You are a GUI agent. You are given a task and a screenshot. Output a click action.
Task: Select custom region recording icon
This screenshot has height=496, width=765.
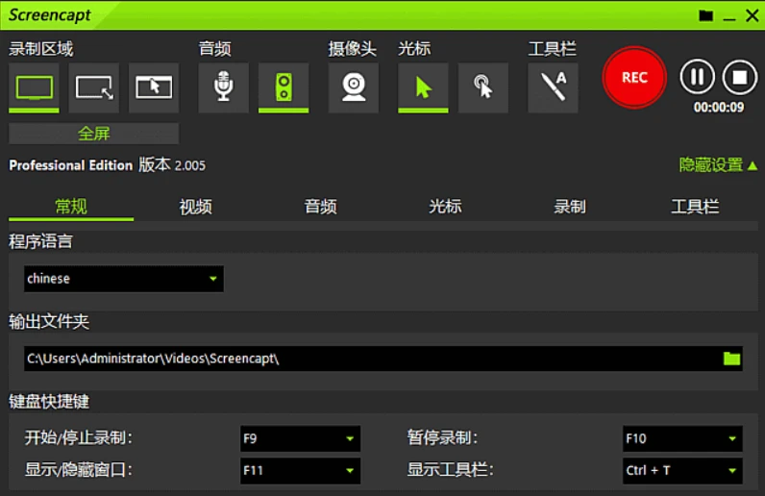94,87
